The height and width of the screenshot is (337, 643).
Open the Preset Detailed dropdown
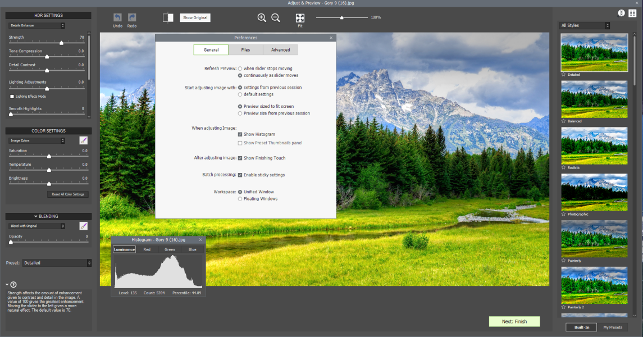[x=57, y=263]
